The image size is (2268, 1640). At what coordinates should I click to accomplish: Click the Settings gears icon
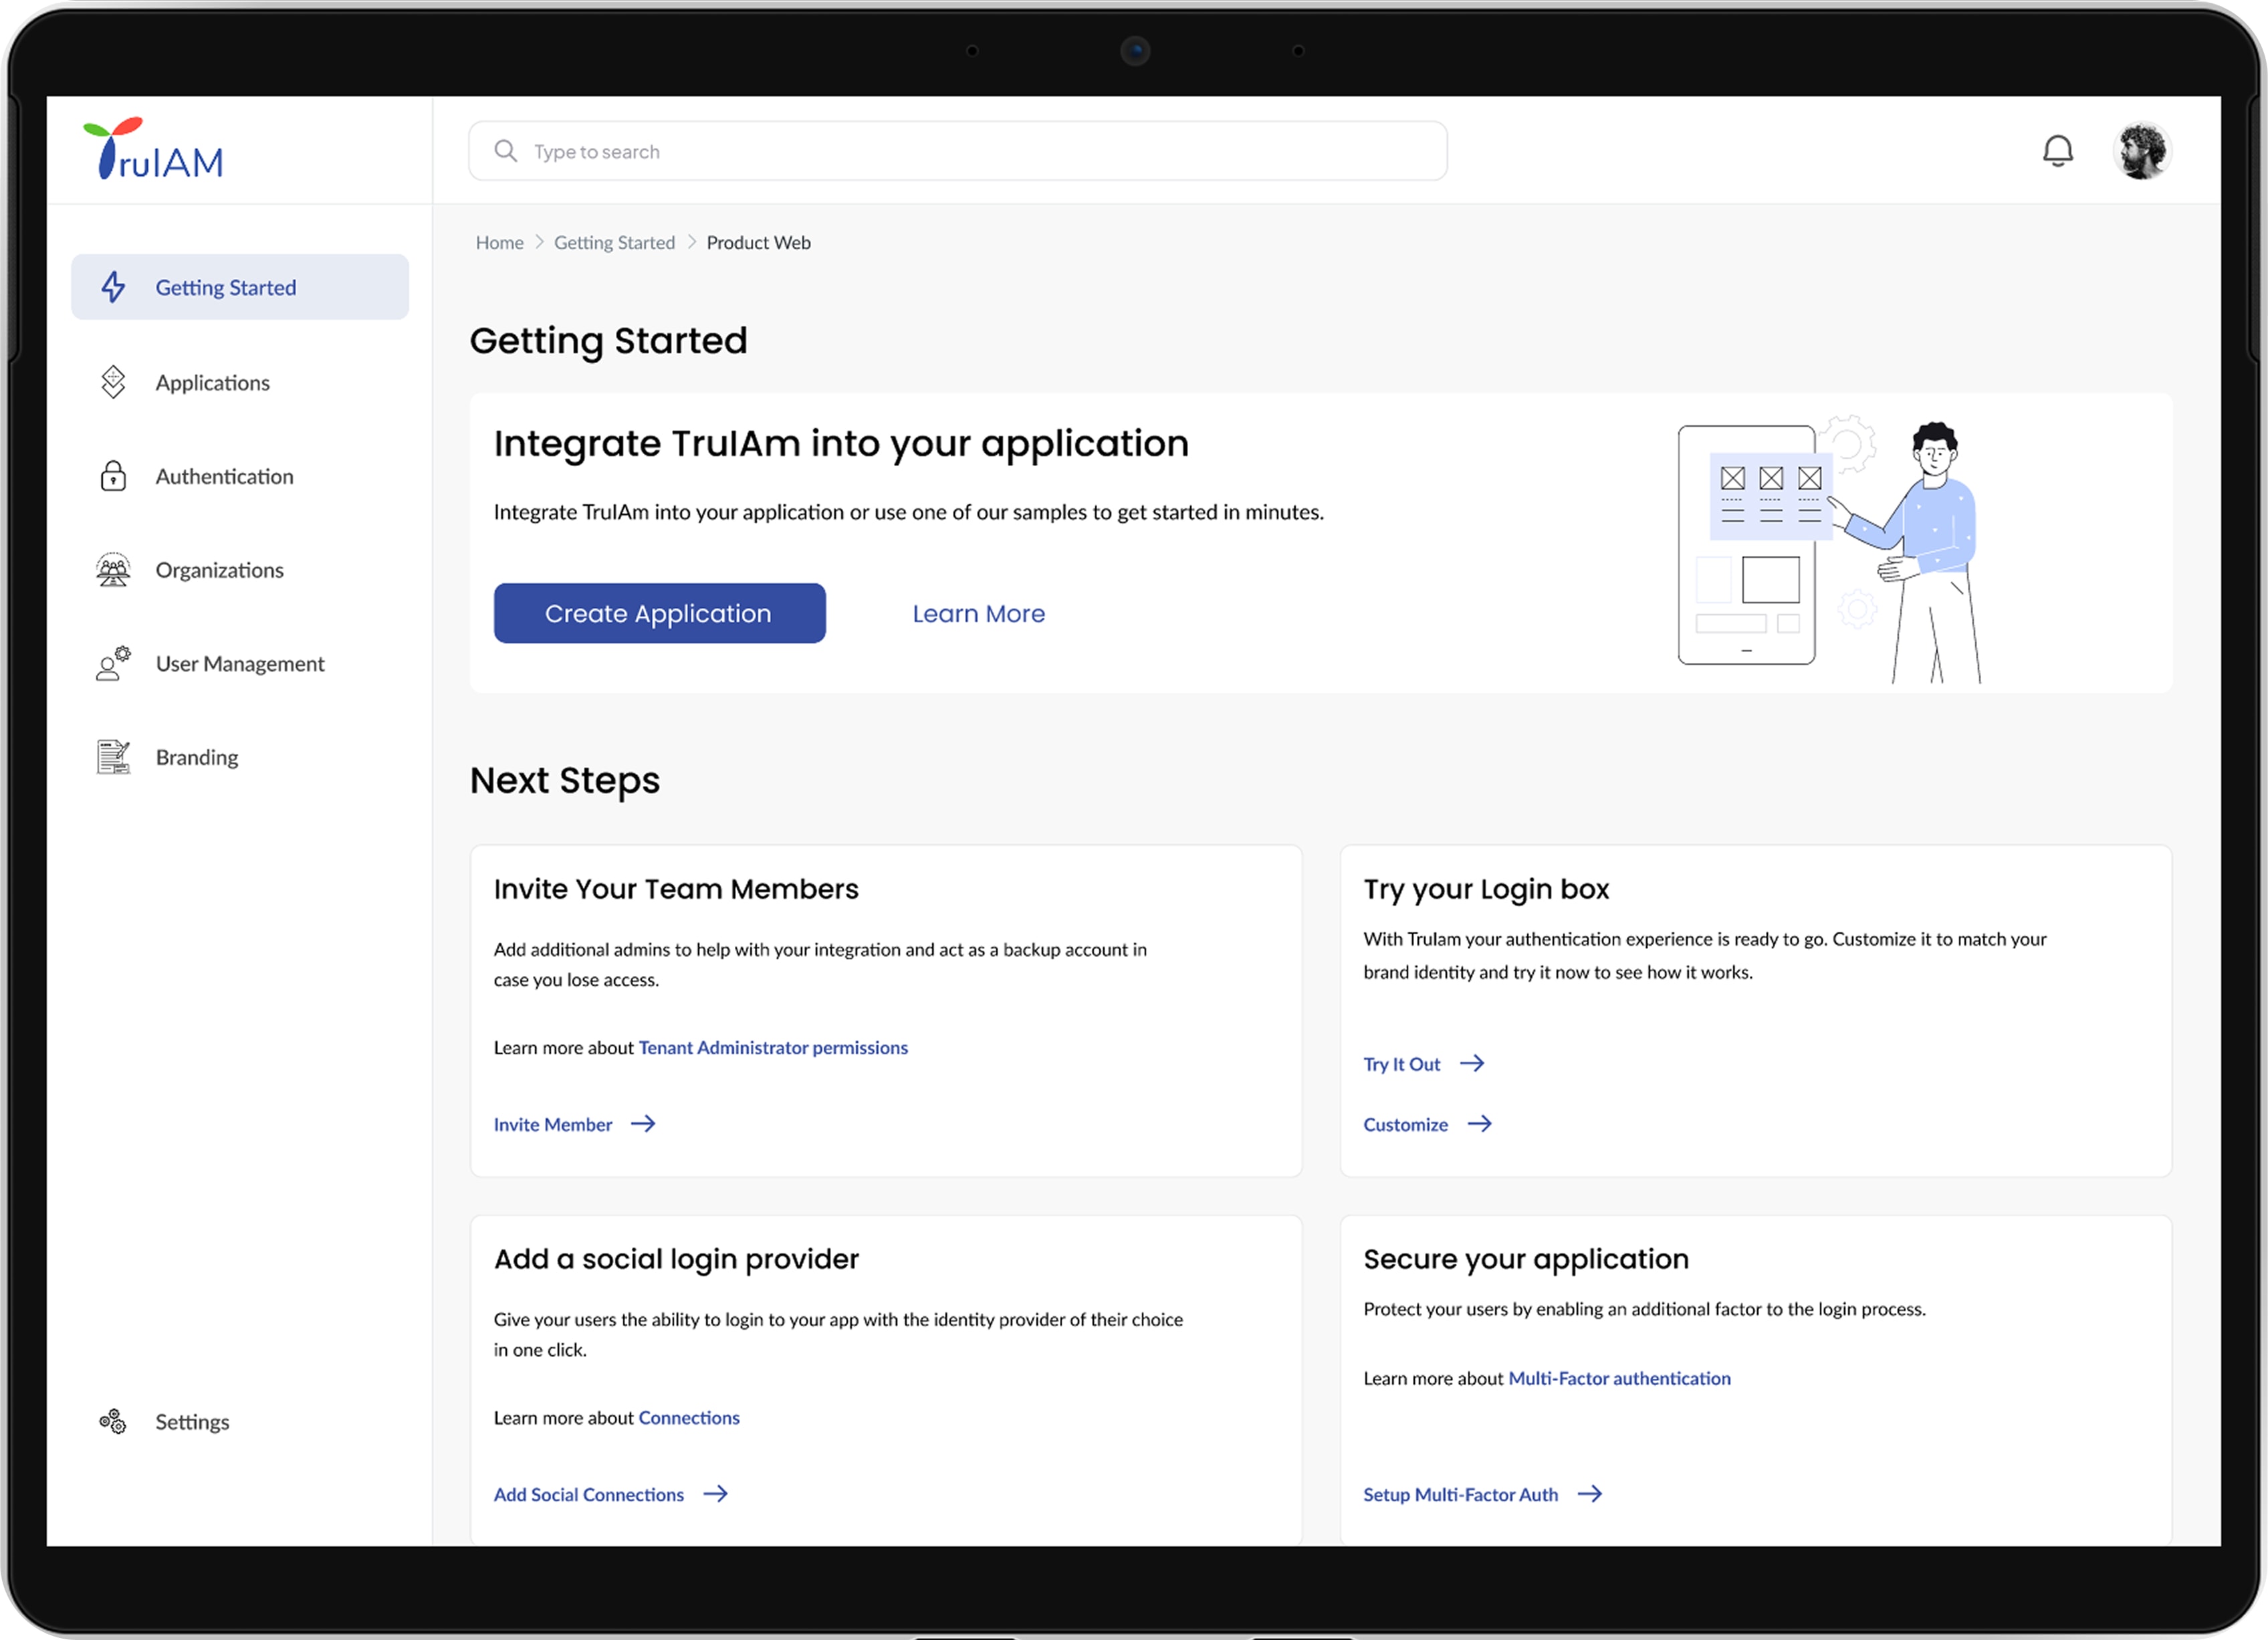113,1422
